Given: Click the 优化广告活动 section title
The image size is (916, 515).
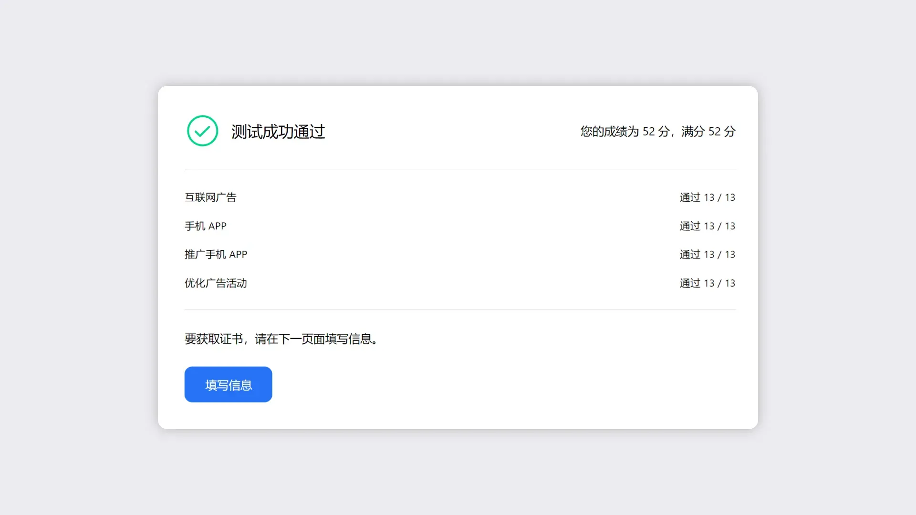Looking at the screenshot, I should [216, 283].
